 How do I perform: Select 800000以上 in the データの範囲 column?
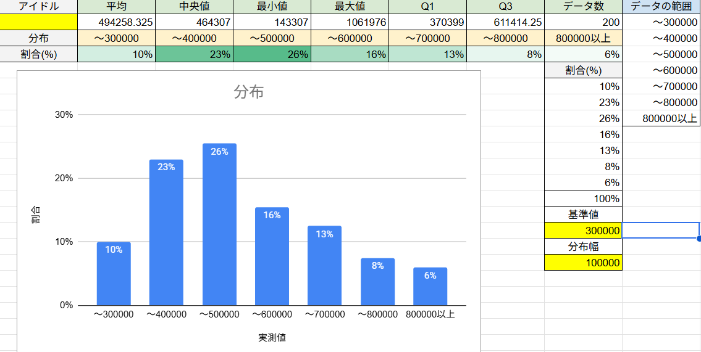(661, 119)
